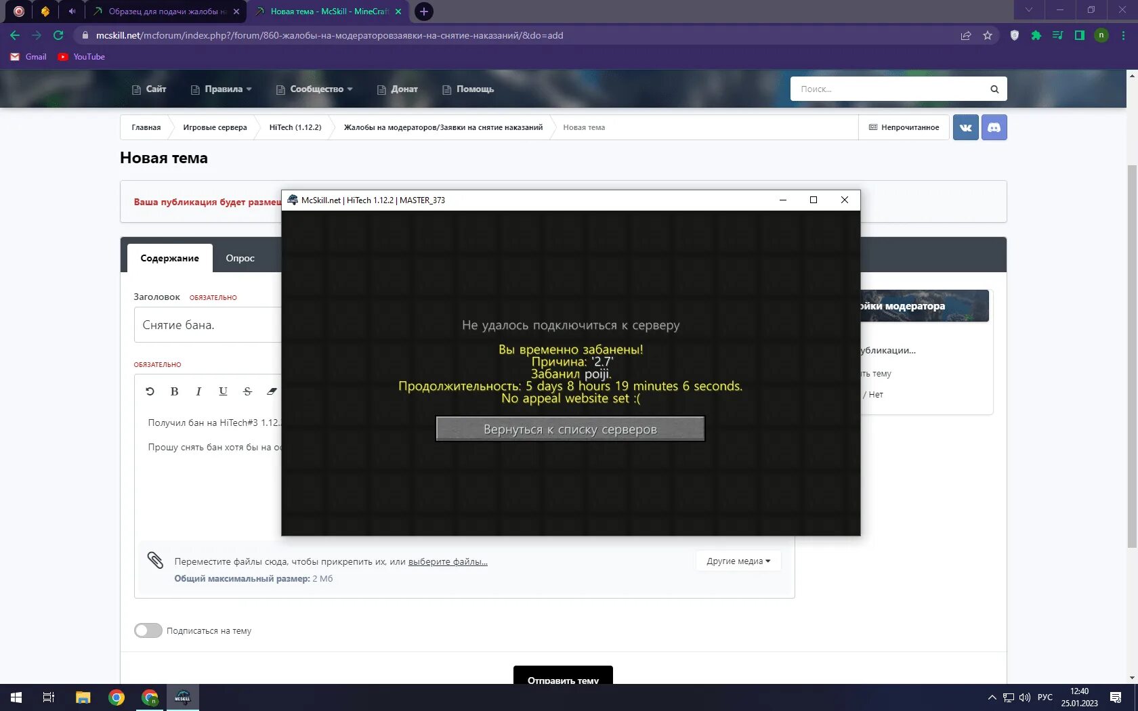Screen dimensions: 1138x711
Task: Click the eraser remove-format icon
Action: [x=272, y=391]
